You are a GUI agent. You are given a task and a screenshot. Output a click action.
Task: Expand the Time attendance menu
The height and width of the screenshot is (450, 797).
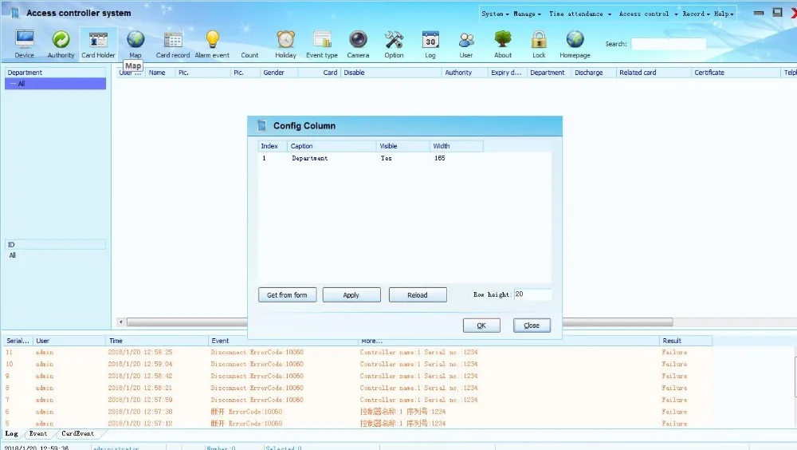[x=580, y=14]
